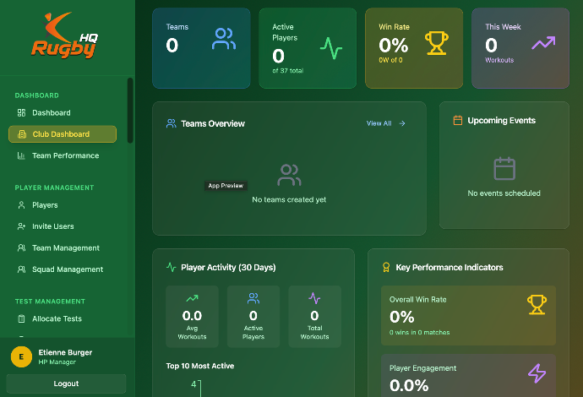Click the trophy icon beside Overall Win Rate
This screenshot has width=583, height=397.
[x=537, y=304]
